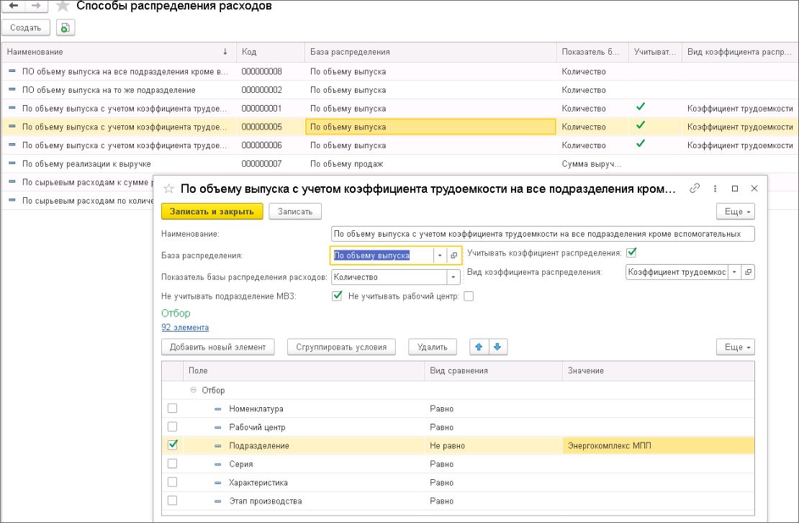The image size is (799, 523).
Task: Click the Показатель б... column header
Action: pyautogui.click(x=592, y=52)
